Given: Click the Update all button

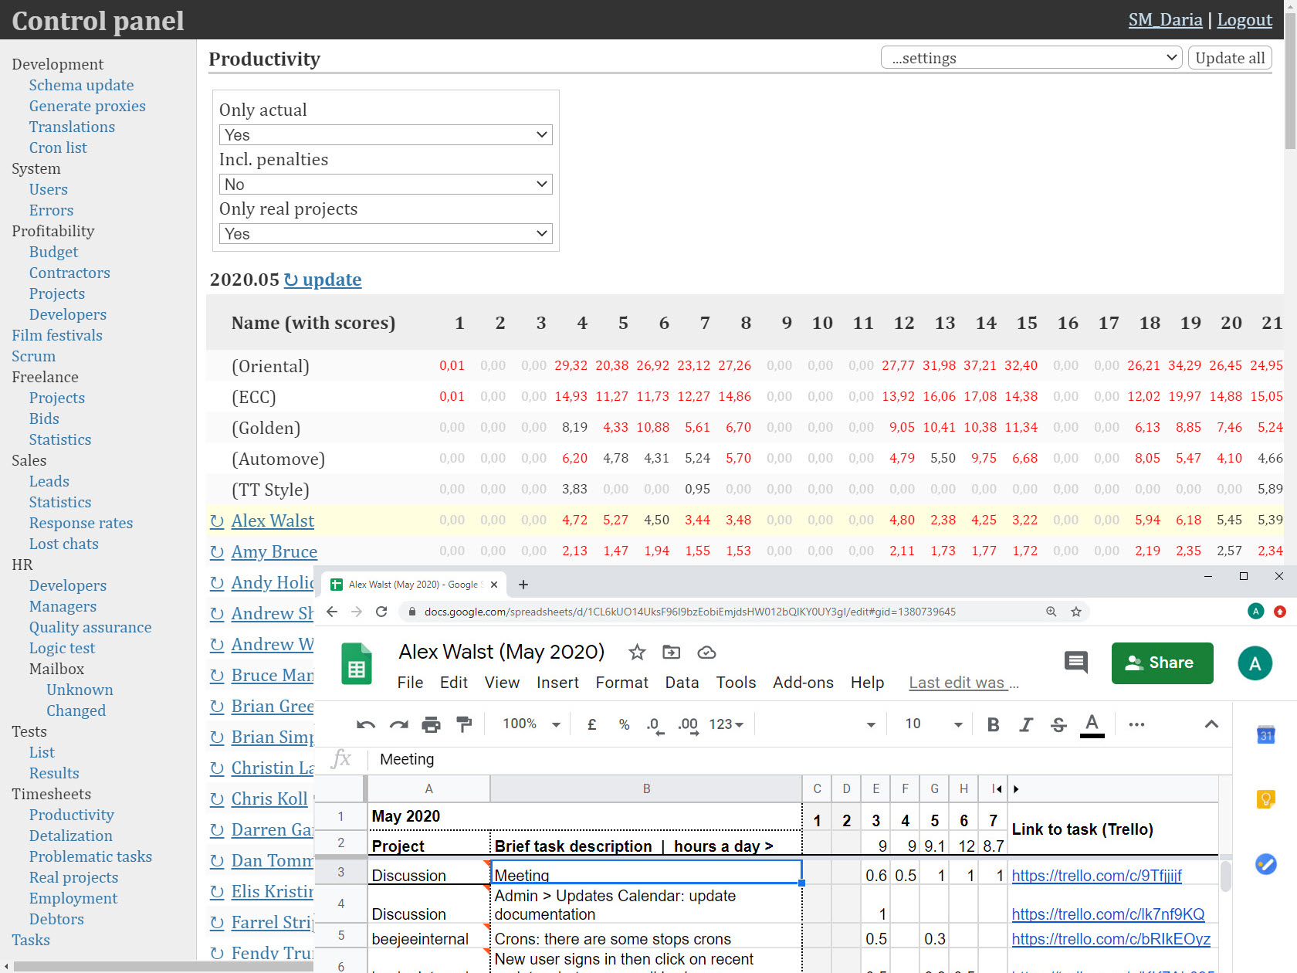Looking at the screenshot, I should click(x=1230, y=58).
